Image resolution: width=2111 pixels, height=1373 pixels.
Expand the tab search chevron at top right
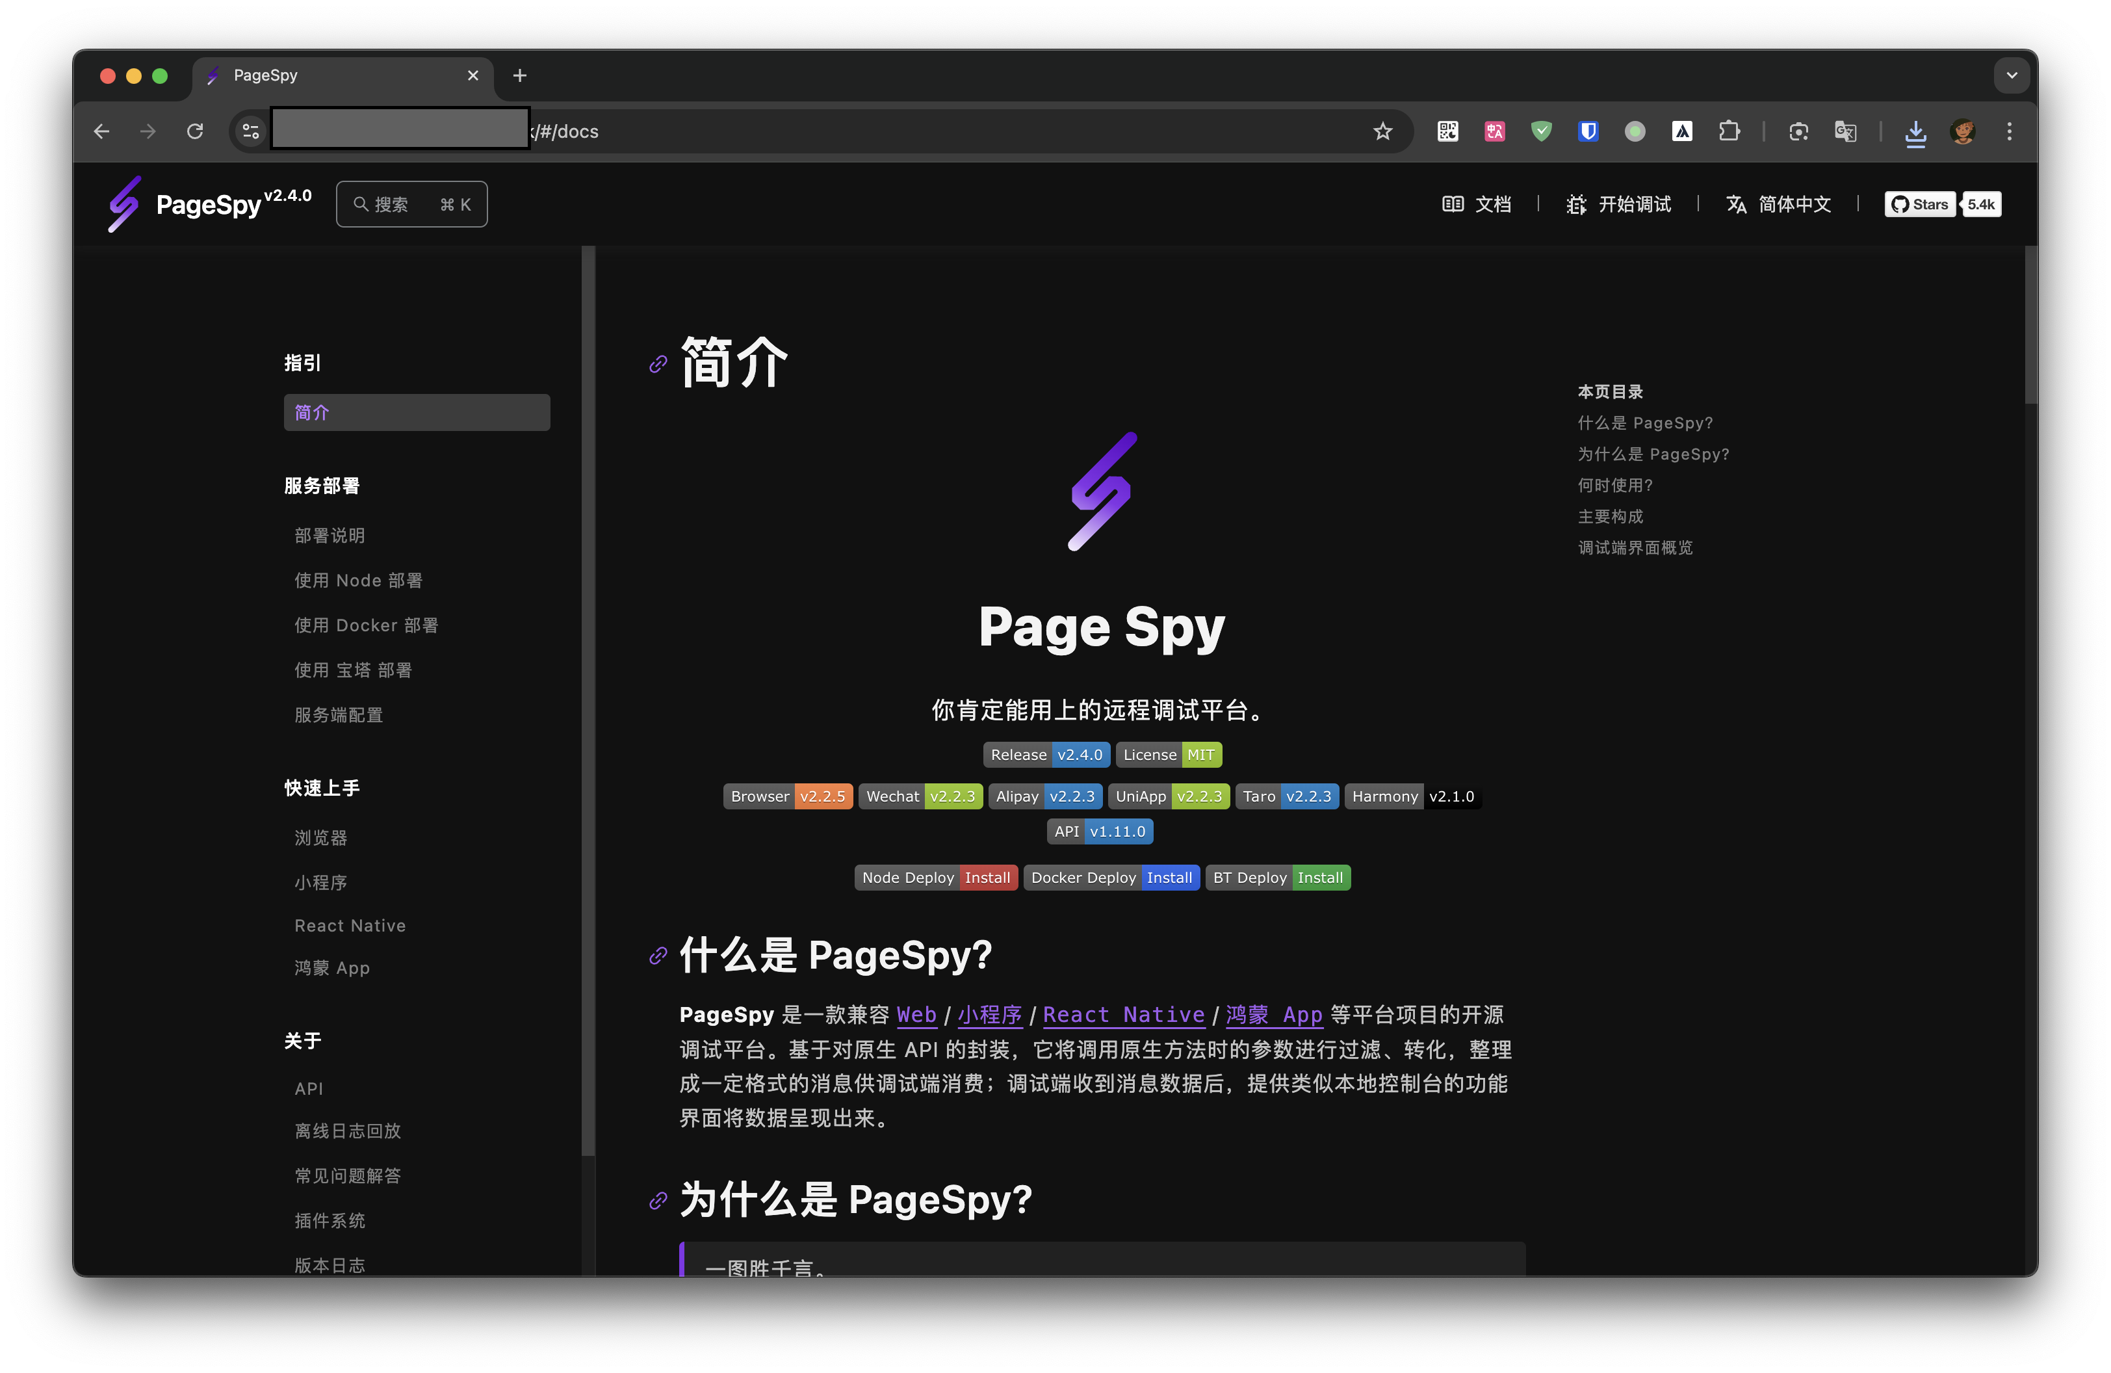2012,75
